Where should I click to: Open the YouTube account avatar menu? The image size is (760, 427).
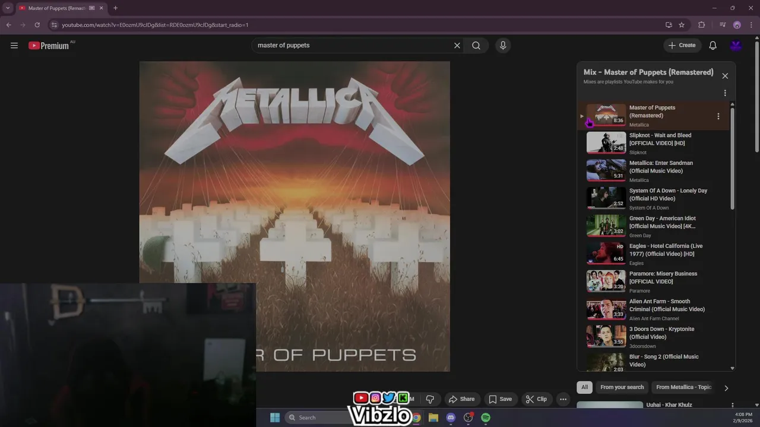736,46
